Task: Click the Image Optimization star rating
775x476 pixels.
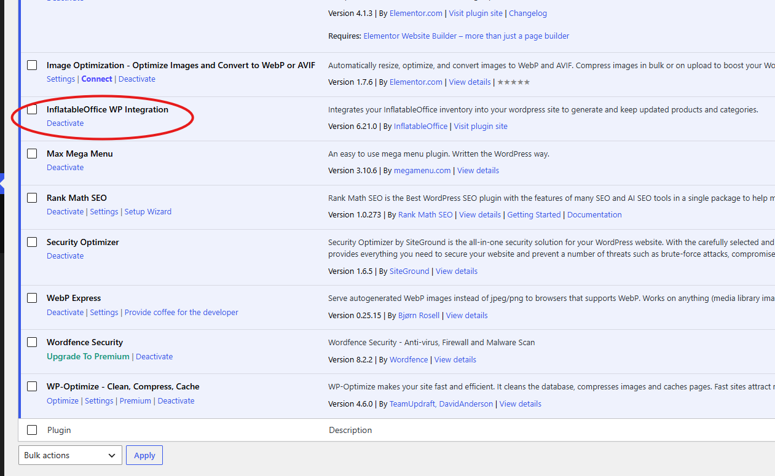Action: coord(513,82)
